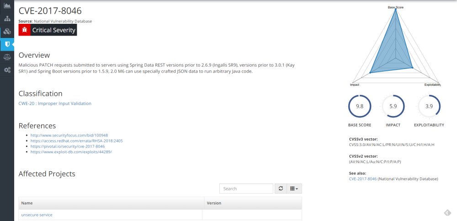Image resolution: width=457 pixels, height=221 pixels.
Task: Sort table by Name column header
Action: pyautogui.click(x=112, y=203)
